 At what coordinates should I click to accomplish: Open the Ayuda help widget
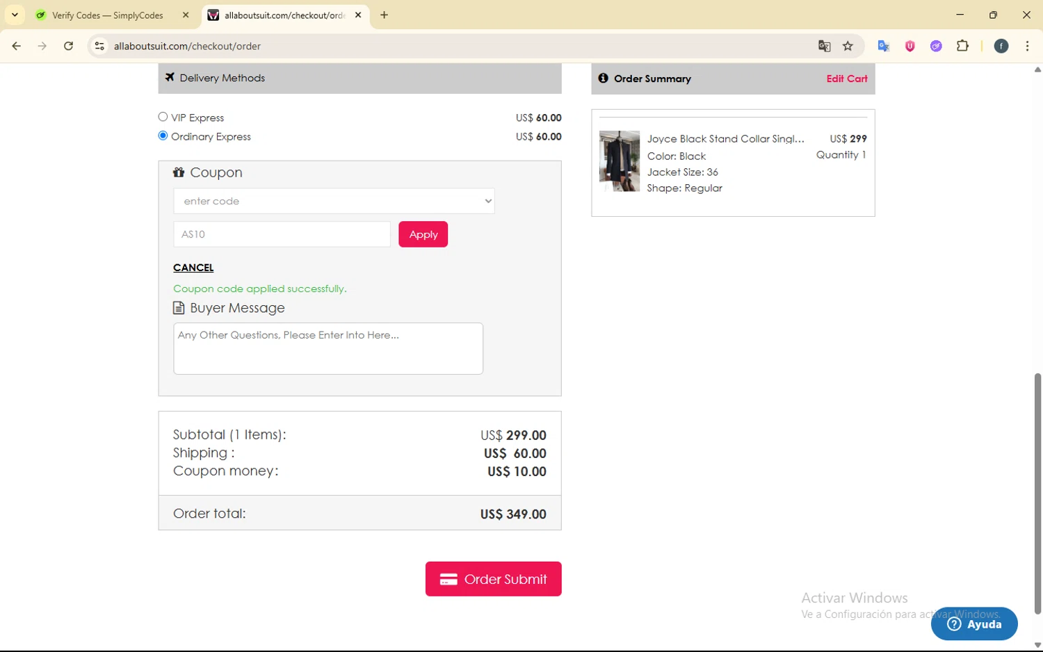point(974,624)
